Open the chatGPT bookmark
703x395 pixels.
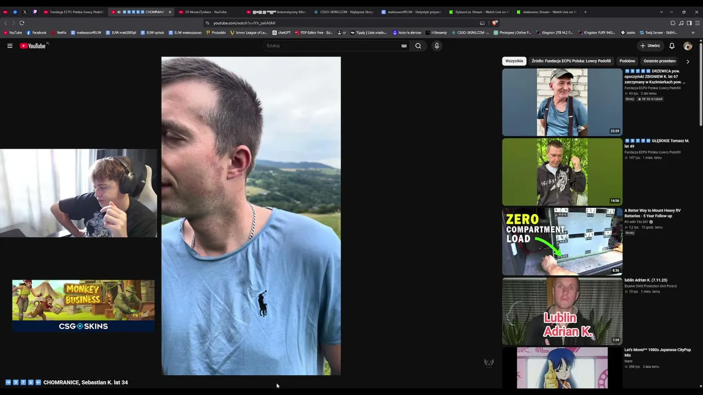(x=282, y=33)
